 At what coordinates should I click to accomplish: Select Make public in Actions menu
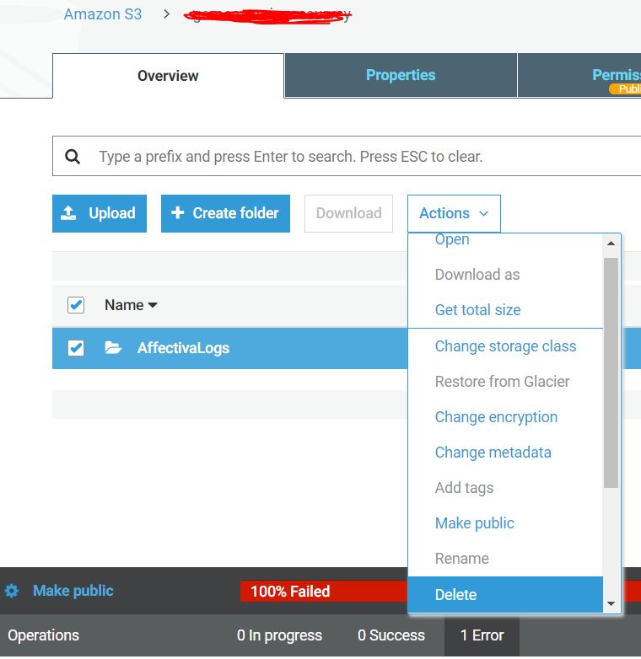pyautogui.click(x=474, y=523)
